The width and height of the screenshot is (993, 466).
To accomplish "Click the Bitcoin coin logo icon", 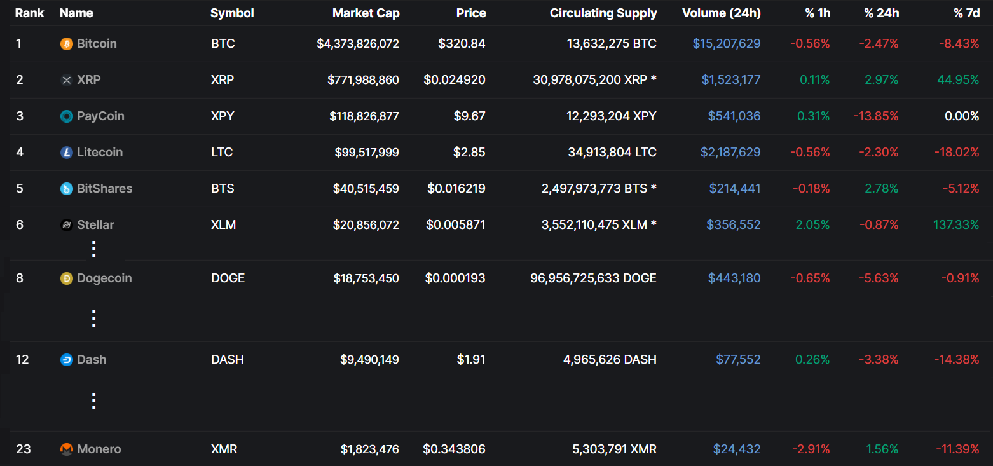I will coord(66,44).
